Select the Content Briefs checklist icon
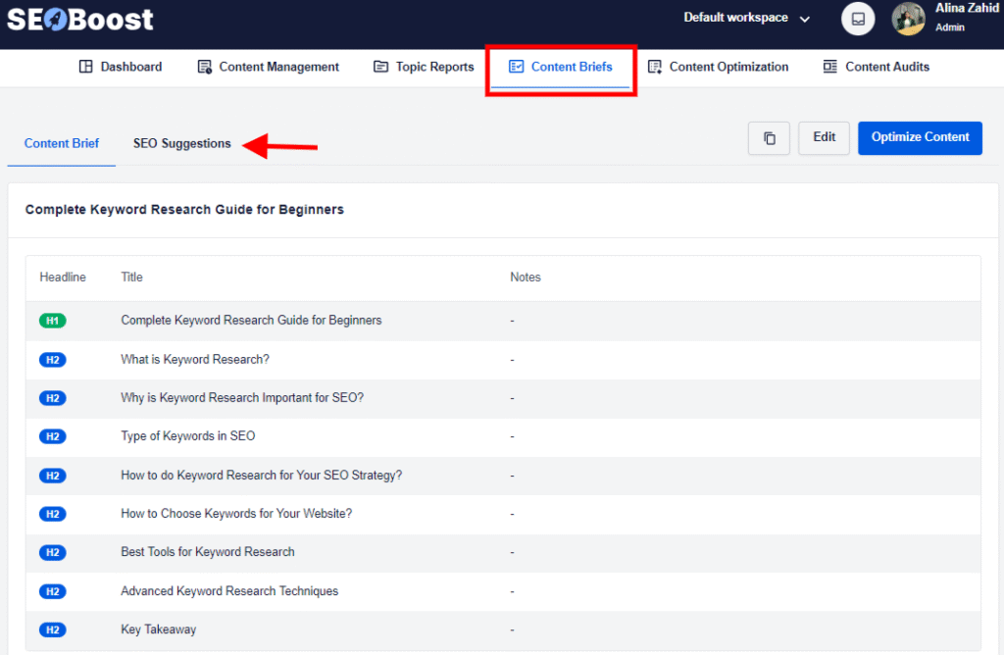1004x655 pixels. (x=517, y=66)
